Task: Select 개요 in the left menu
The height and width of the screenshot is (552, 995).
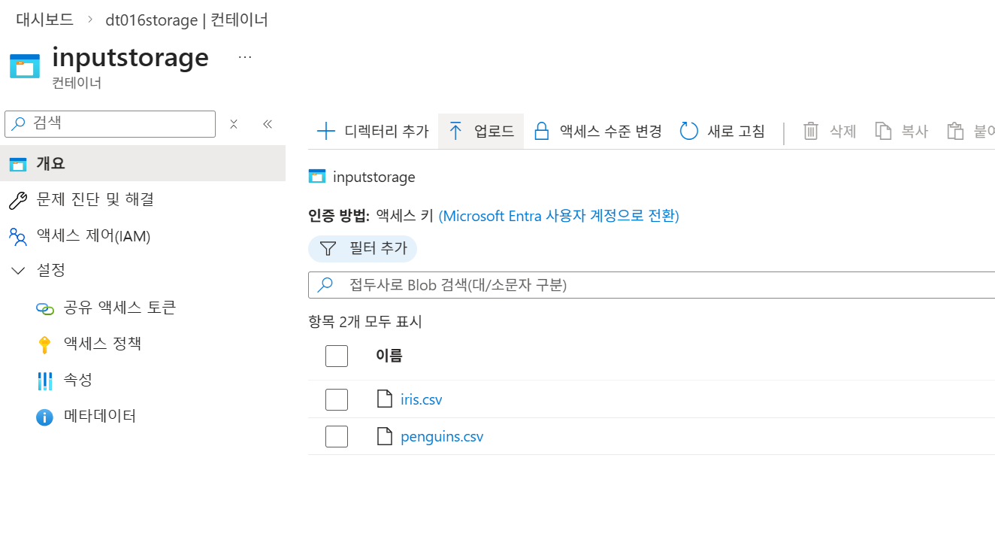Action: coord(143,163)
